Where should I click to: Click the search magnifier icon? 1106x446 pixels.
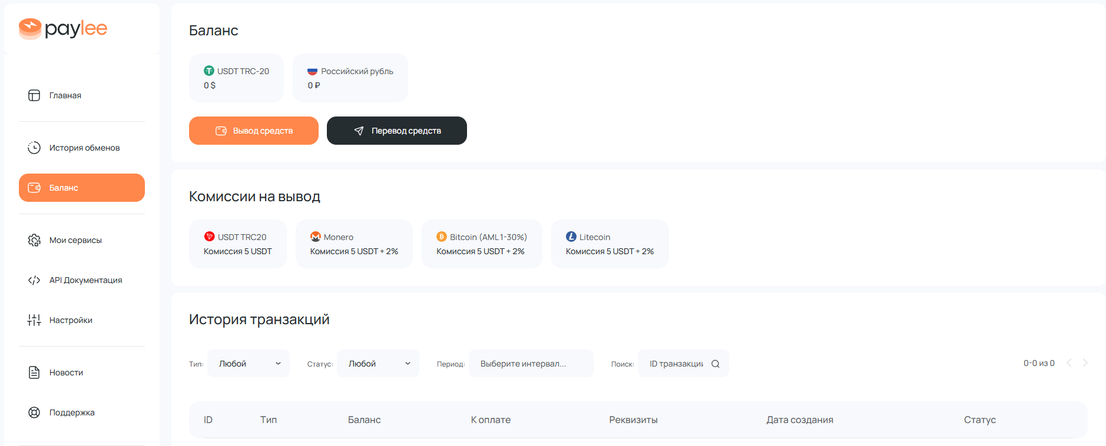point(716,364)
